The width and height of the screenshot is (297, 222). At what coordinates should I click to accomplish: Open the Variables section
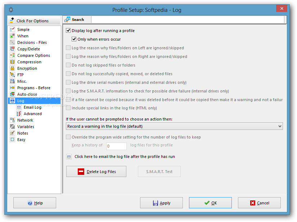pos(26,127)
